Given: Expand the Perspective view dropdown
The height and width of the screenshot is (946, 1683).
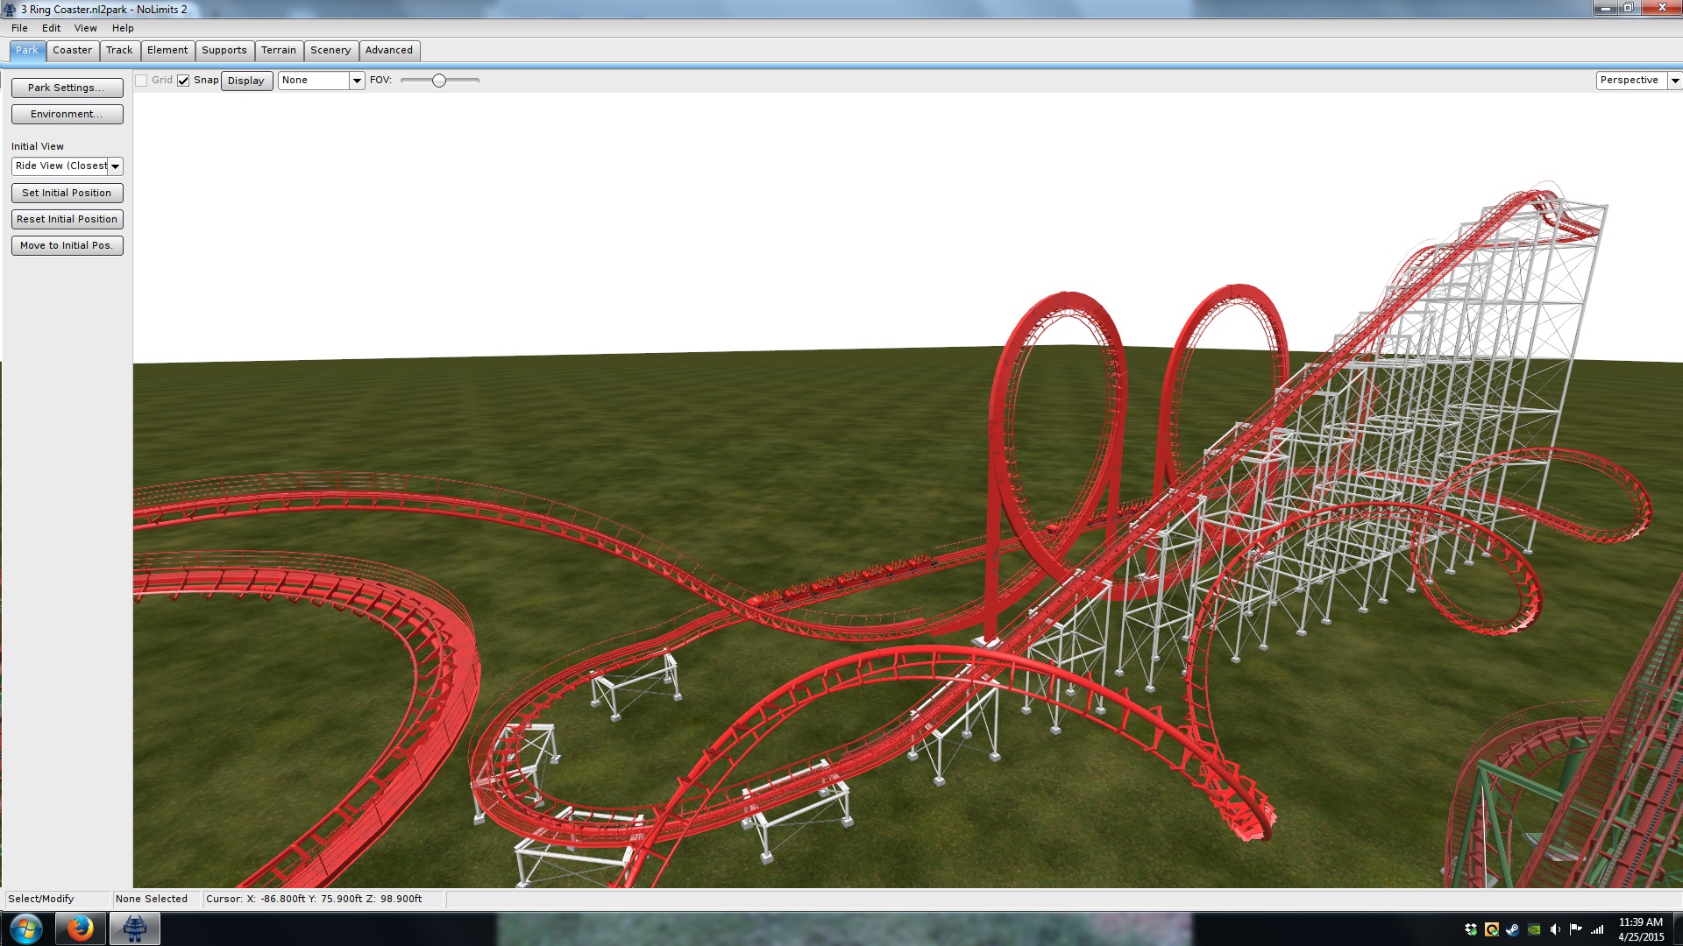Looking at the screenshot, I should [x=1674, y=81].
